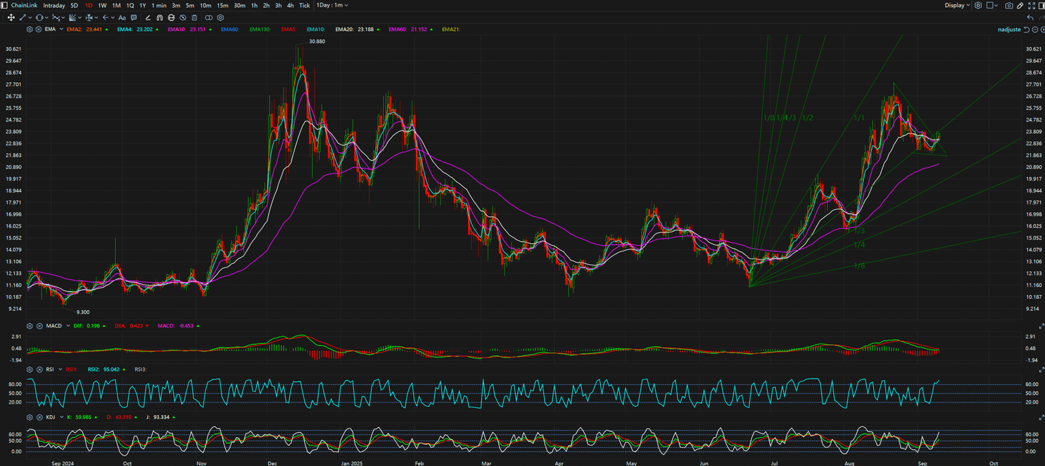Reset the chart zoom with circular arrow
The height and width of the screenshot is (466, 1045).
(1026, 29)
